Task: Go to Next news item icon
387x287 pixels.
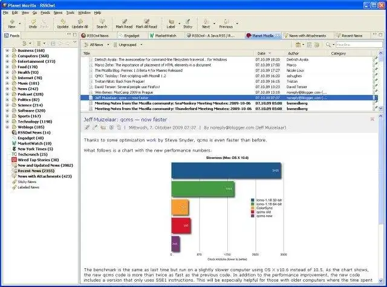Action: 206,22
